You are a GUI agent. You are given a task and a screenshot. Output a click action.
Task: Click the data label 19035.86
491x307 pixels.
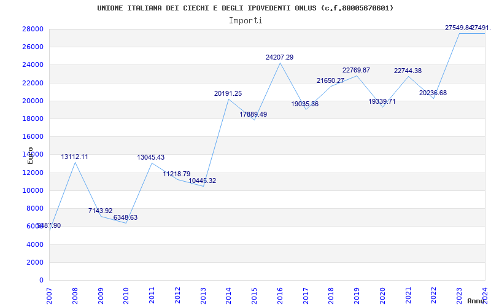click(x=304, y=104)
